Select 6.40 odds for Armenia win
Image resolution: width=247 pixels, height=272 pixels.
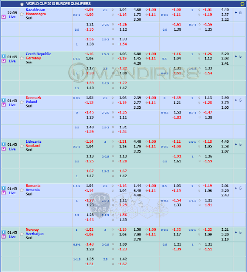137,191
